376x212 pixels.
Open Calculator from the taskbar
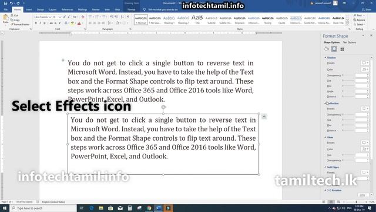pos(130,208)
